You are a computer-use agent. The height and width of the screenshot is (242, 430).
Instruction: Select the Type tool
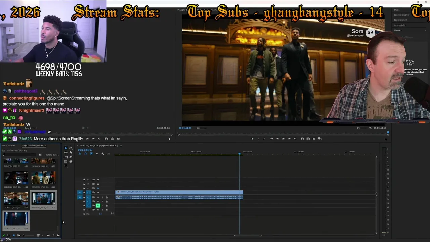pos(66,166)
